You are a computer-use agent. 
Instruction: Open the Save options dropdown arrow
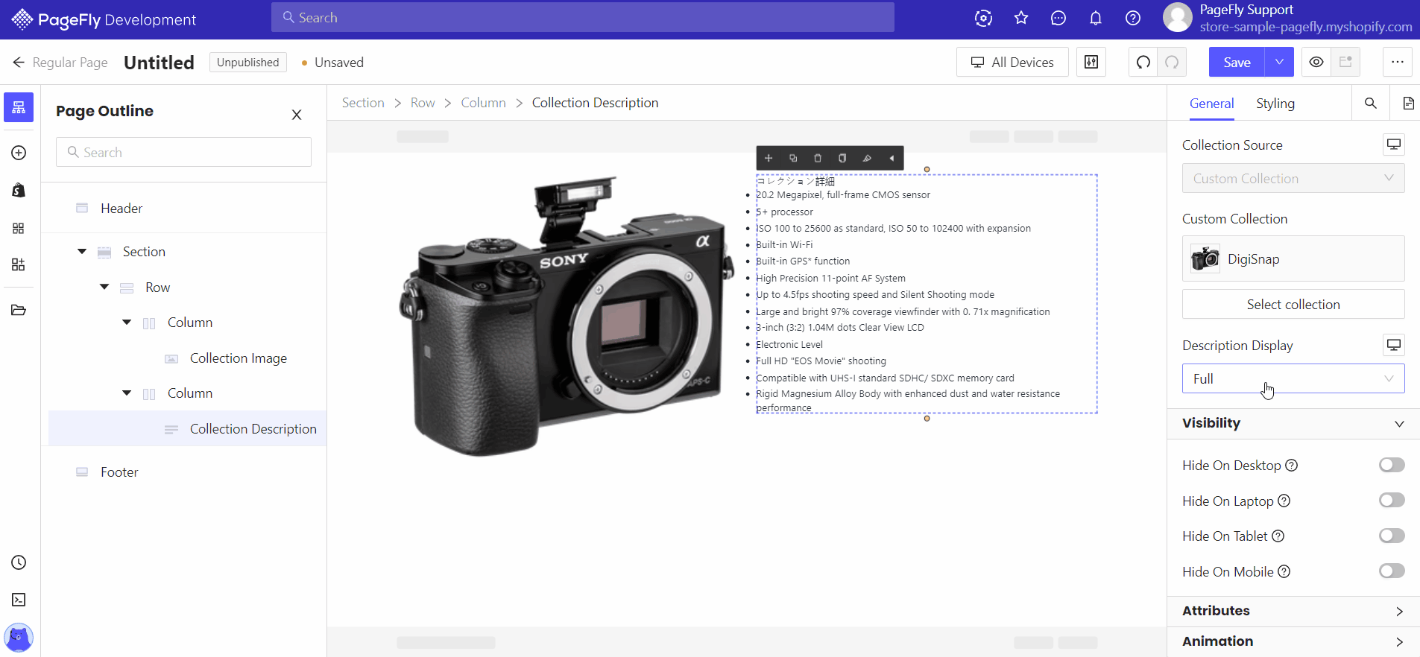pyautogui.click(x=1279, y=62)
